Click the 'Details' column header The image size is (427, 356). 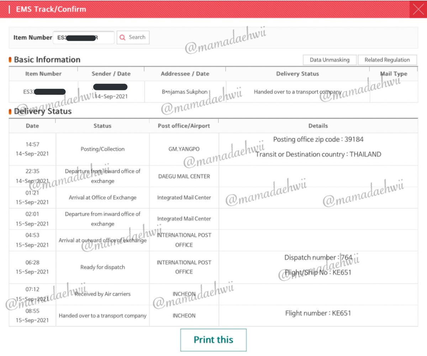[x=318, y=126]
